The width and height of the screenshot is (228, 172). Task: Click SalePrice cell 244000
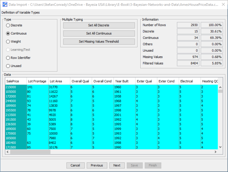click(x=16, y=101)
